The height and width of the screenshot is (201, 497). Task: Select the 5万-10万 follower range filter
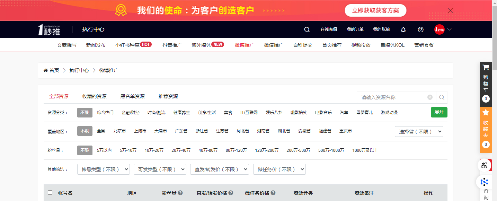click(128, 150)
